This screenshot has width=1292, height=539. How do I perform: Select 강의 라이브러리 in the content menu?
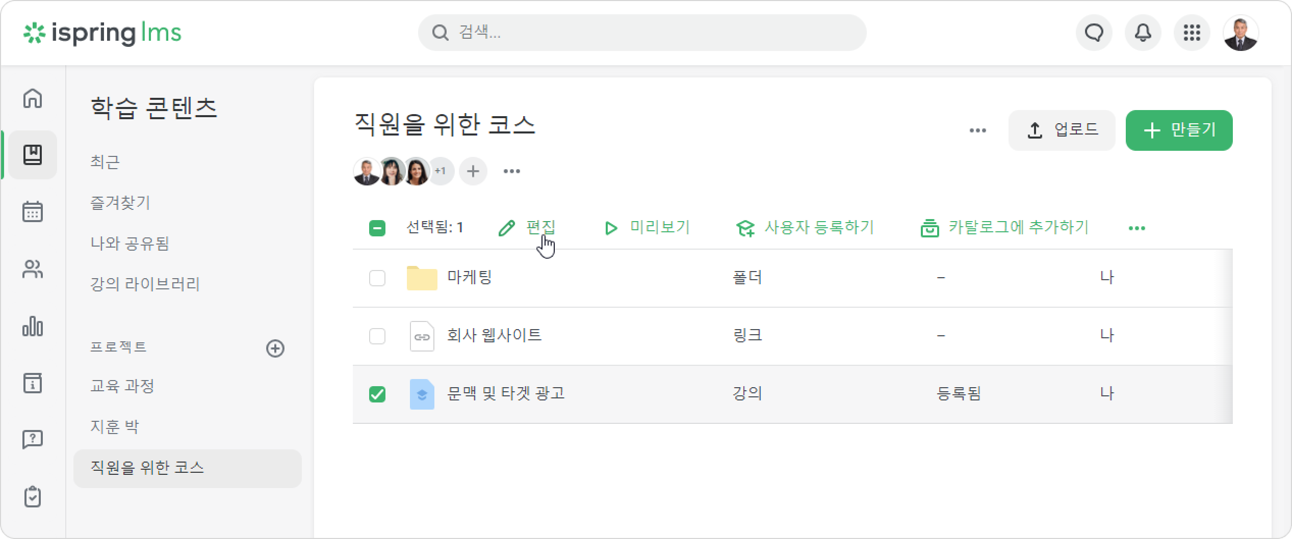pyautogui.click(x=145, y=284)
